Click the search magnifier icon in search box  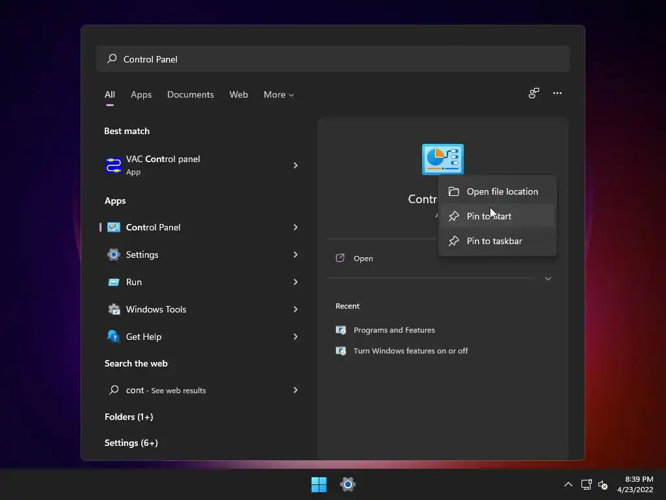point(112,59)
